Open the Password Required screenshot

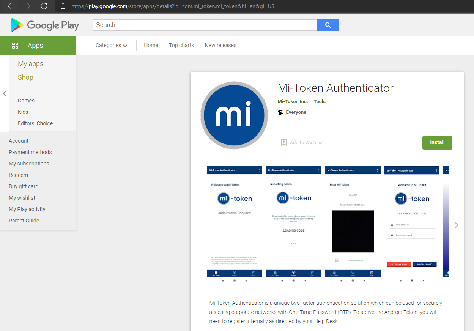point(412,225)
